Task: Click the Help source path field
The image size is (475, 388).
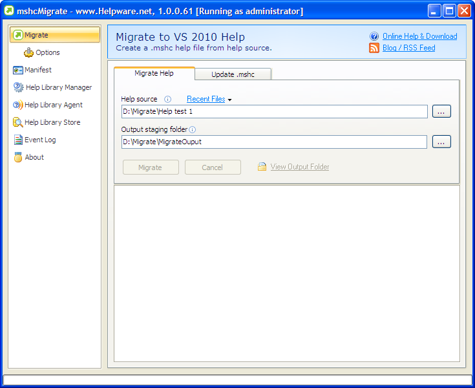Action: coord(275,111)
